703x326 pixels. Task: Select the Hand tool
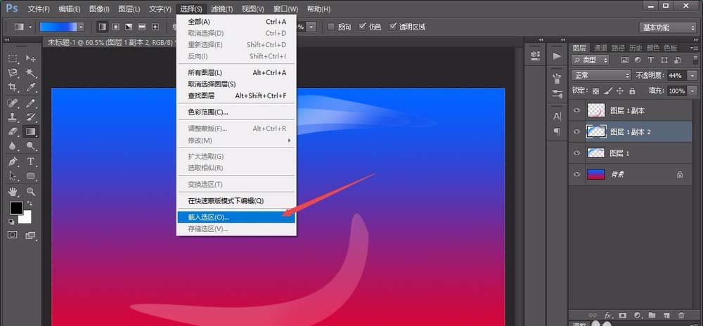coord(13,191)
